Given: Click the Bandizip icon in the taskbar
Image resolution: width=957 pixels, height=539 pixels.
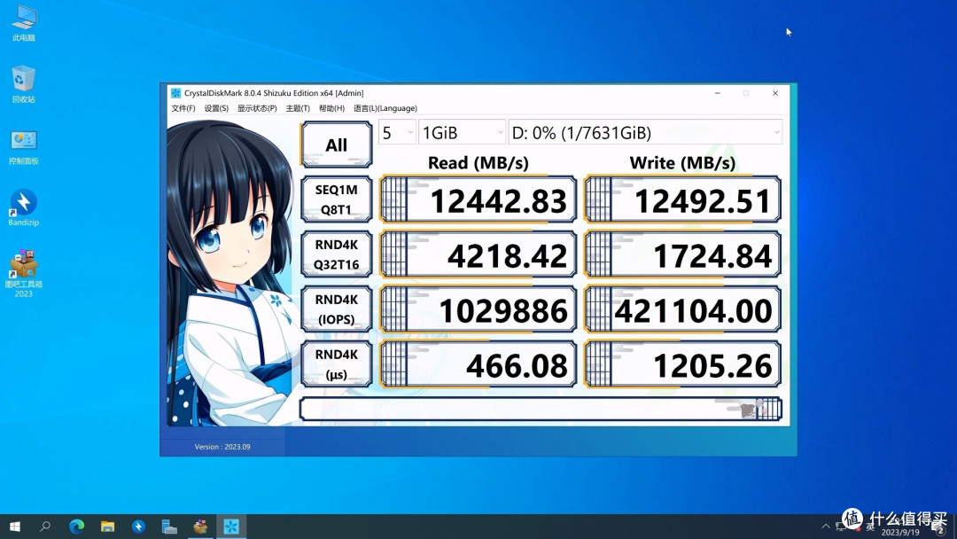Looking at the screenshot, I should pos(138,527).
